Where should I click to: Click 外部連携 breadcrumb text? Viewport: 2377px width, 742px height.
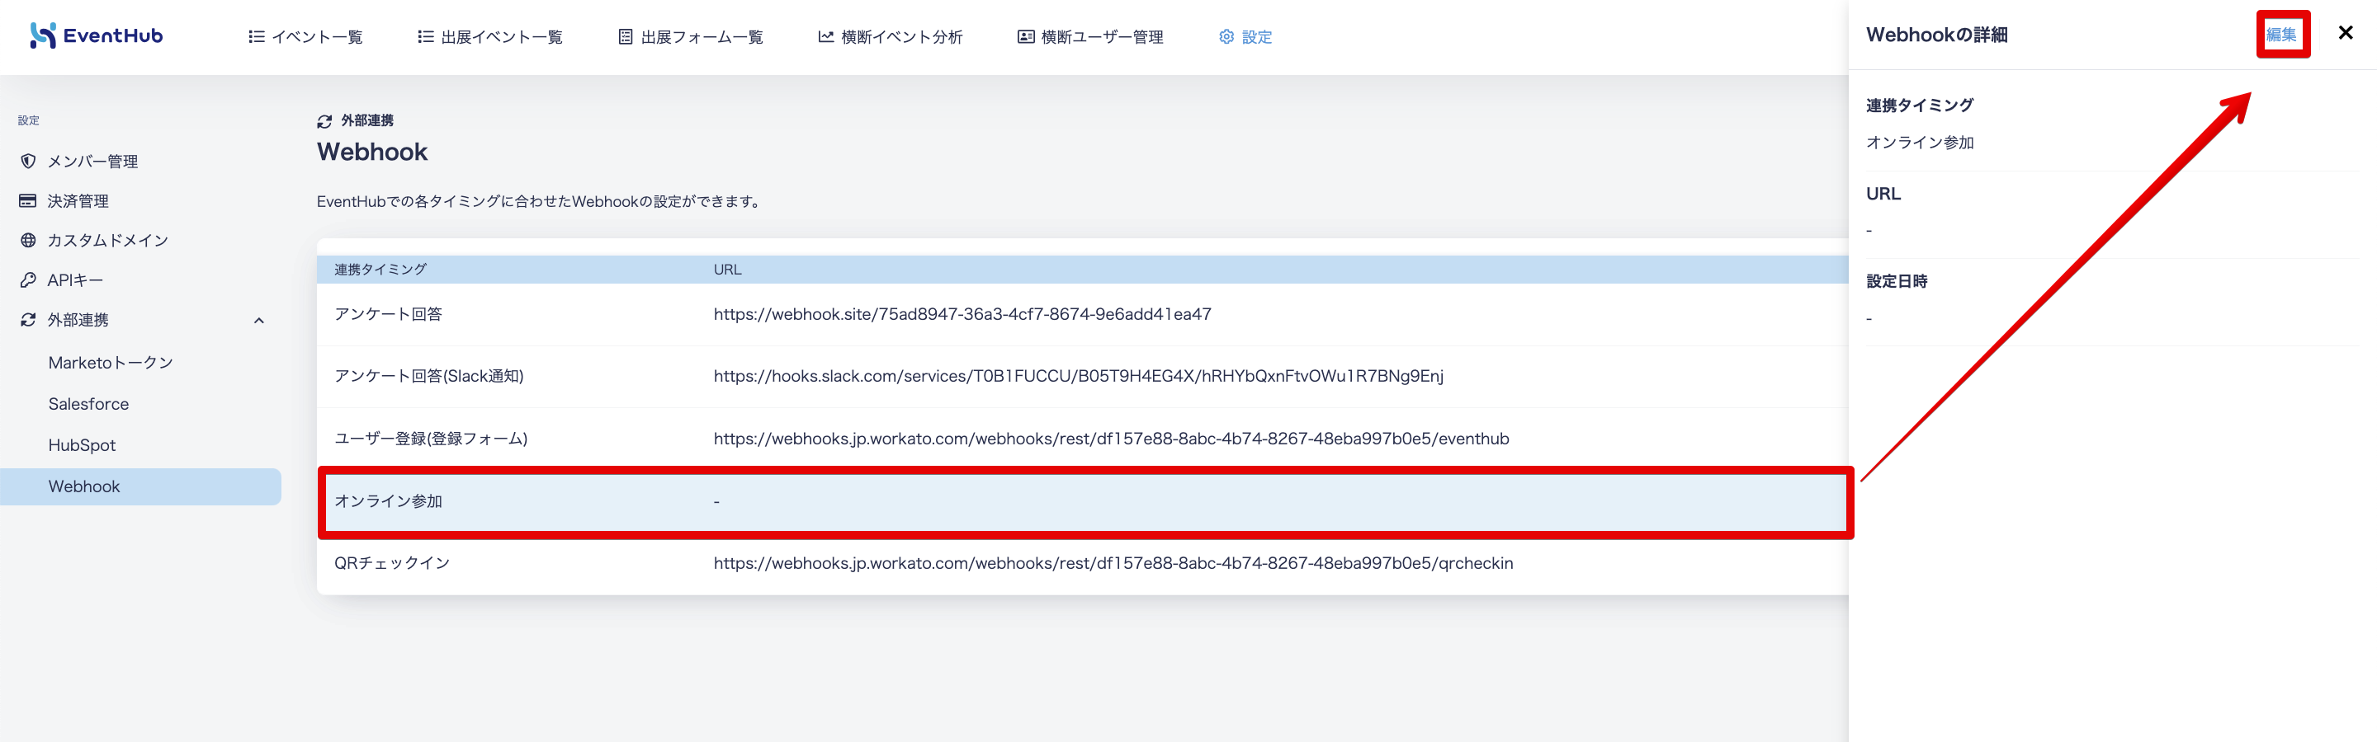click(367, 120)
